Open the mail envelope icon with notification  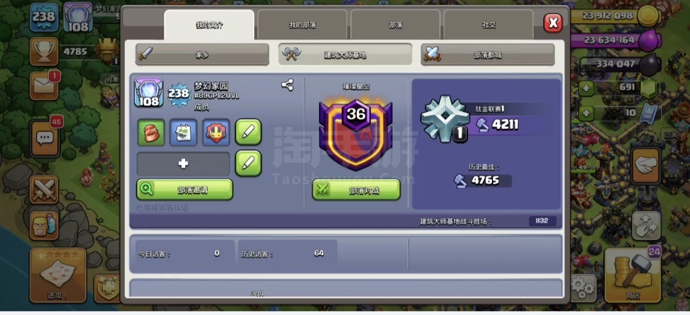click(x=44, y=86)
